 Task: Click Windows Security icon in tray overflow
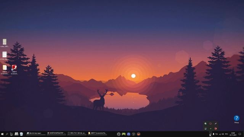click(x=205, y=124)
